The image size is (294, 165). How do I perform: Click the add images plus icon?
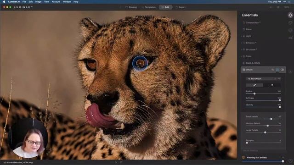(x=120, y=7)
